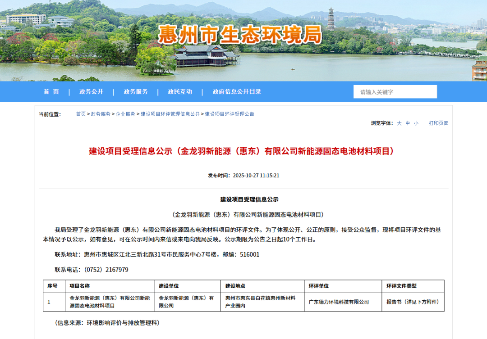Click the 项目名称 table header
487x339 pixels.
point(110,286)
